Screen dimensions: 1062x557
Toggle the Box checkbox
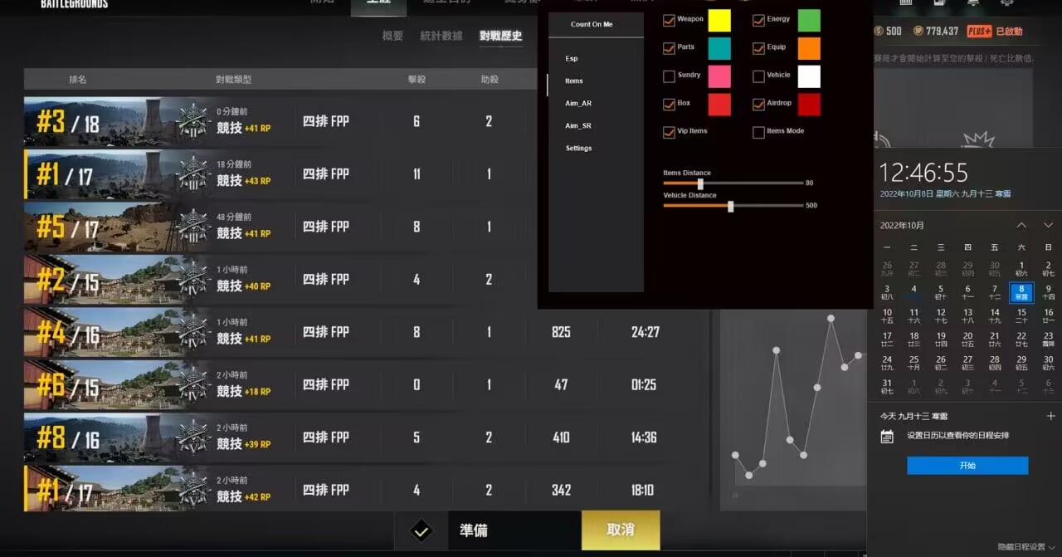(669, 105)
